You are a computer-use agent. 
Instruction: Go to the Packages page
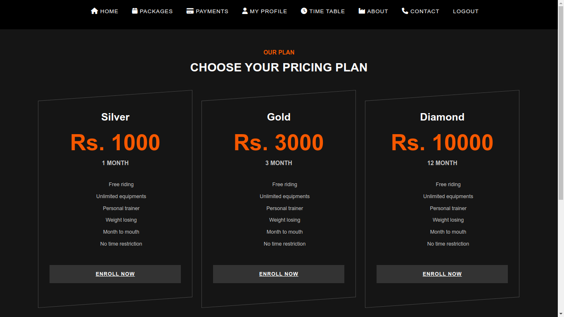point(156,12)
